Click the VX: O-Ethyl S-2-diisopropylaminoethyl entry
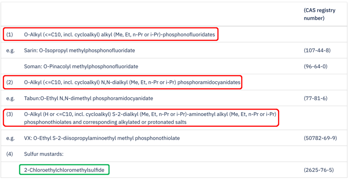 click(x=102, y=138)
